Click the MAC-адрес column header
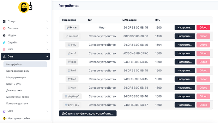This screenshot has height=123, width=218. tap(130, 20)
